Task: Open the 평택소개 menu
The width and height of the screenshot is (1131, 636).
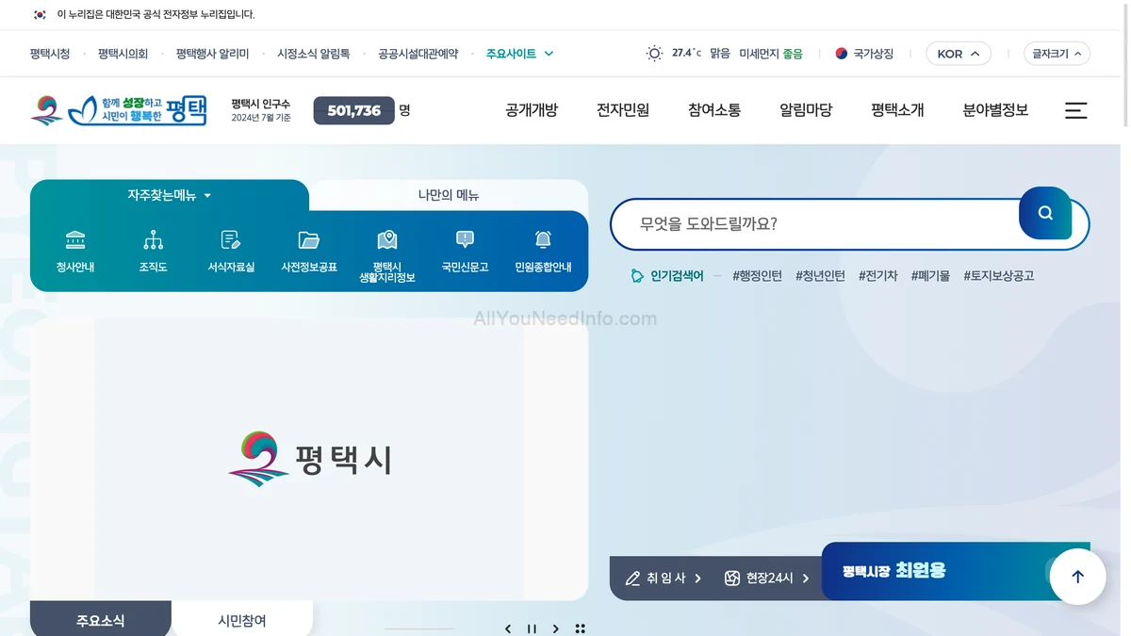Action: tap(897, 110)
